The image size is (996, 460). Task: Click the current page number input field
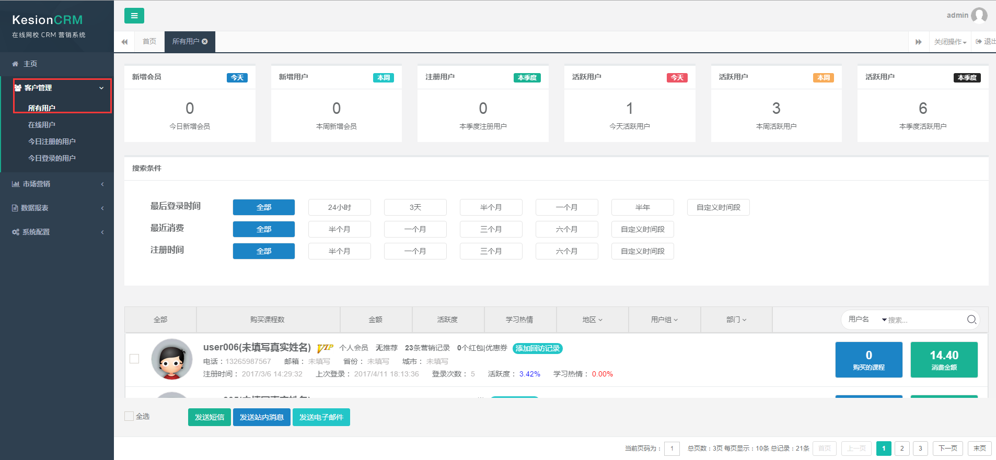(x=671, y=449)
